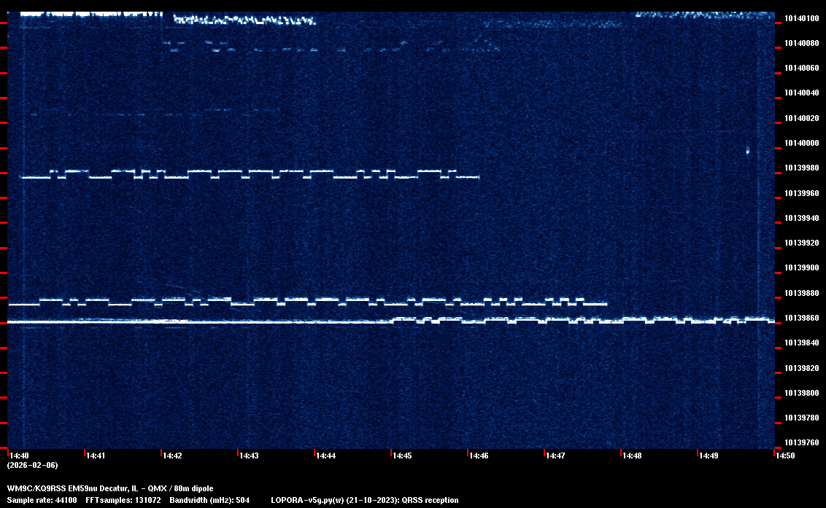The image size is (826, 508).
Task: Pick the 10139860 frequency scale label
Action: 801,318
